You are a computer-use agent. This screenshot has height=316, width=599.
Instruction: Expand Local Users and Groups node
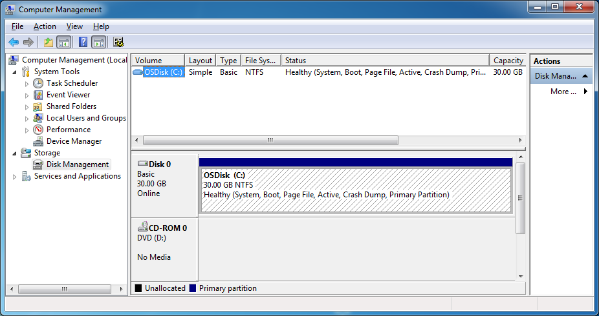(x=27, y=118)
